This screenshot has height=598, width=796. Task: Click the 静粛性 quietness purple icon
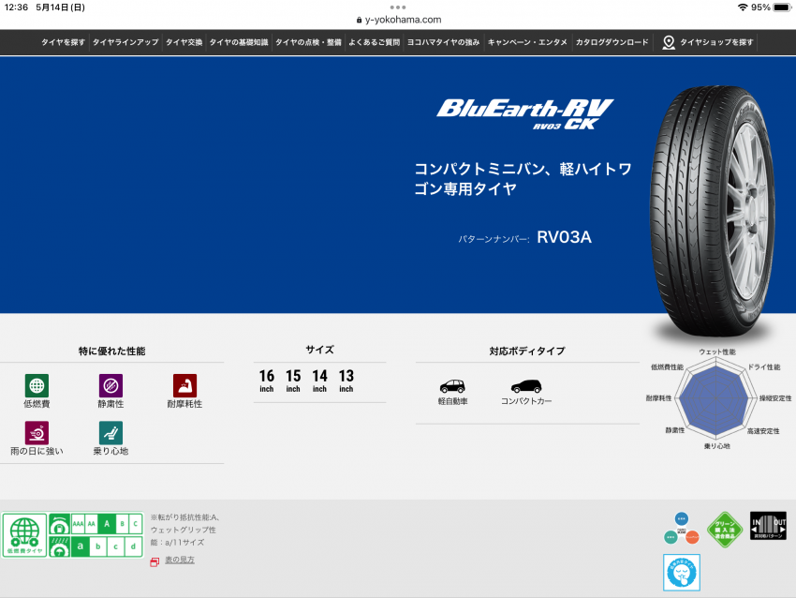click(x=111, y=385)
